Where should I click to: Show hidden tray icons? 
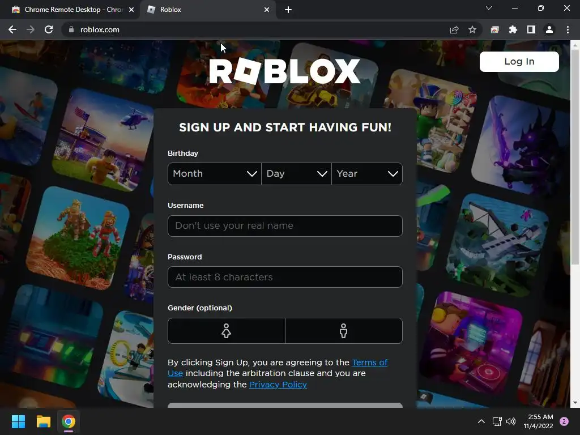click(481, 421)
